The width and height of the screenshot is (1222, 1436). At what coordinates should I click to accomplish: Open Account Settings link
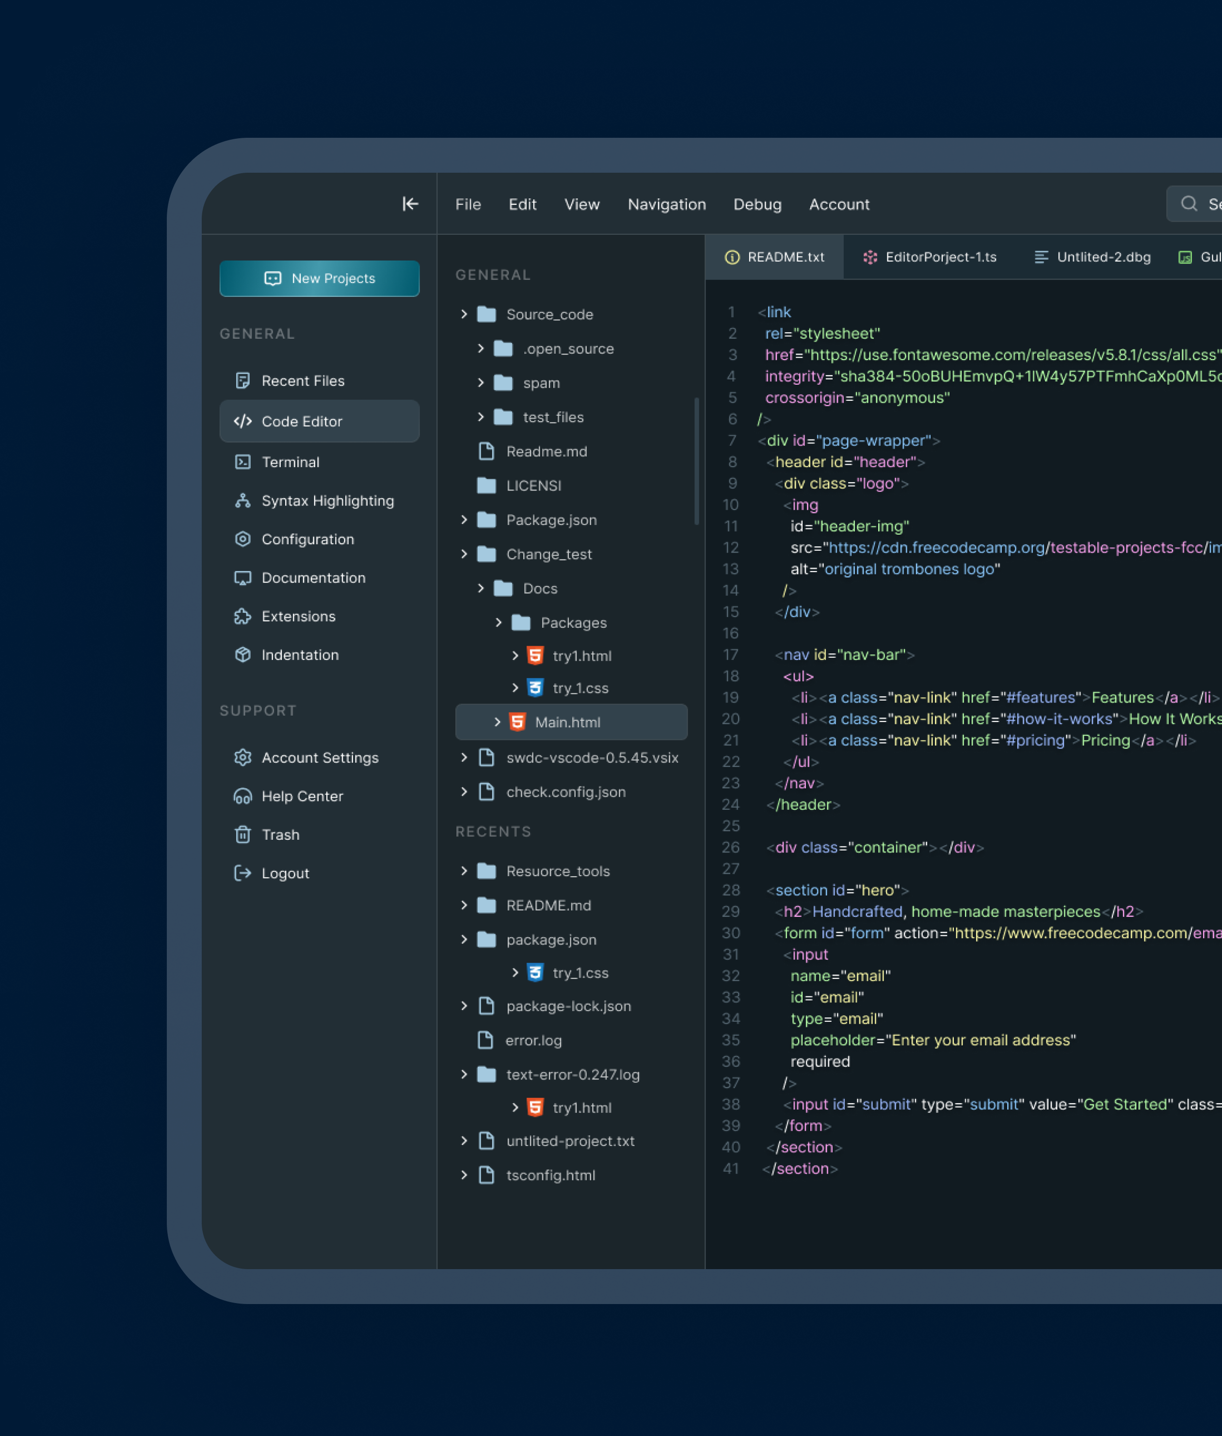320,757
